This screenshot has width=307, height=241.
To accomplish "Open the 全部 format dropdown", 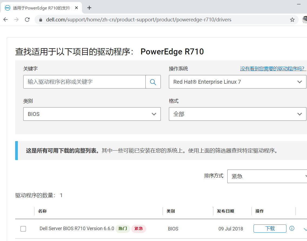I will tap(237, 114).
